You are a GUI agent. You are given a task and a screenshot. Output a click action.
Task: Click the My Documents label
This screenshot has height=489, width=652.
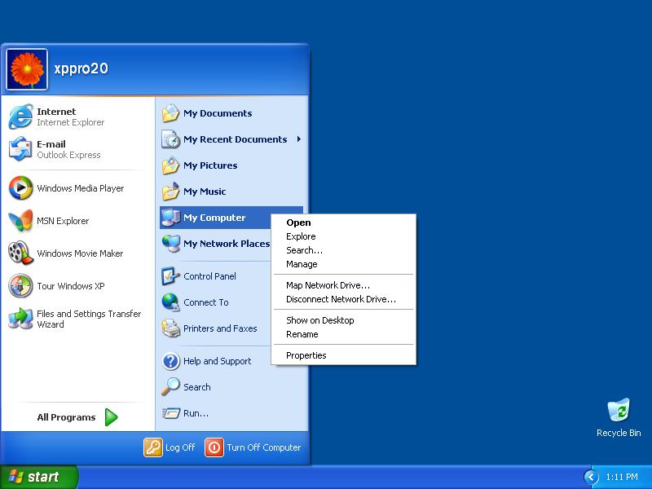pos(218,113)
